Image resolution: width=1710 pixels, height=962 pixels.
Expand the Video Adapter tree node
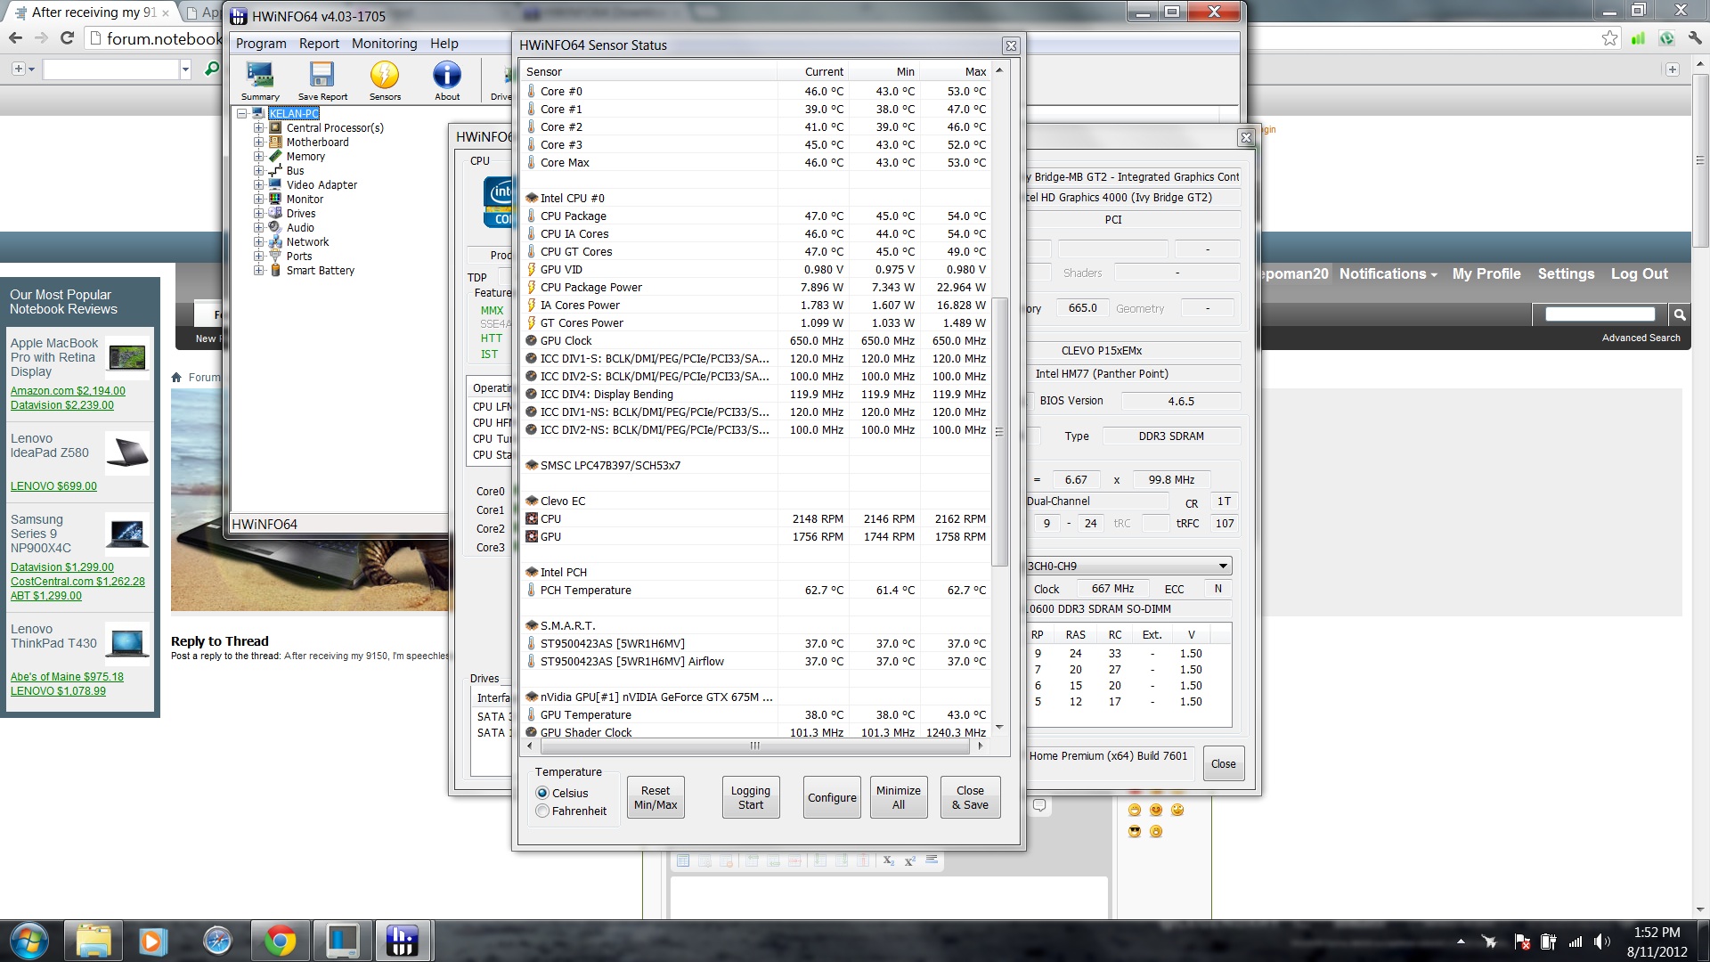point(258,184)
